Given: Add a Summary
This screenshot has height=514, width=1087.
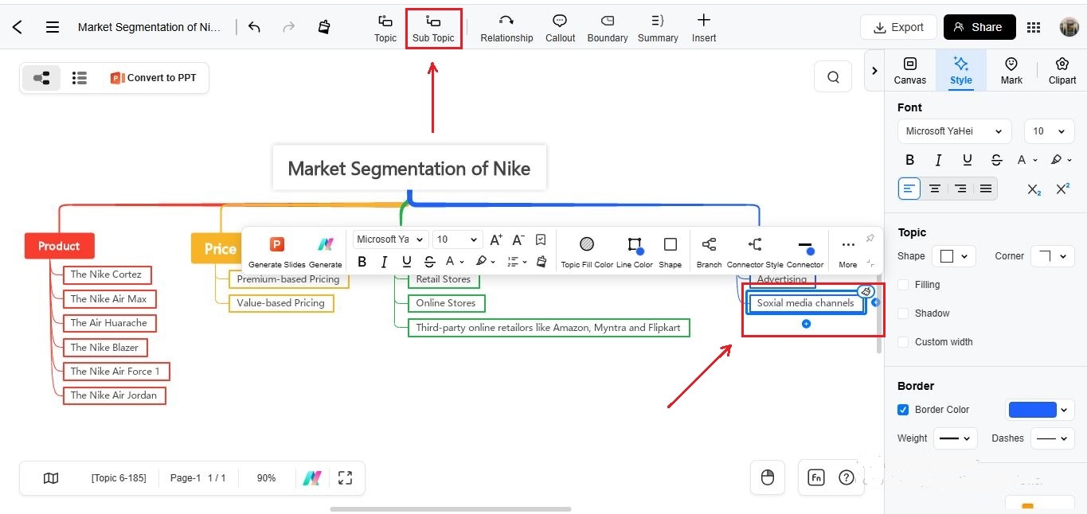Looking at the screenshot, I should pos(658,28).
